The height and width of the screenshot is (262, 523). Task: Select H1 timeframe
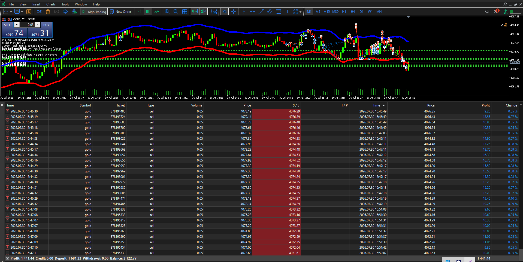coord(344,12)
